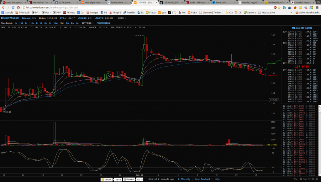The width and height of the screenshot is (321, 182).
Task: Open the Other Bookmarks folder
Action: click(308, 13)
